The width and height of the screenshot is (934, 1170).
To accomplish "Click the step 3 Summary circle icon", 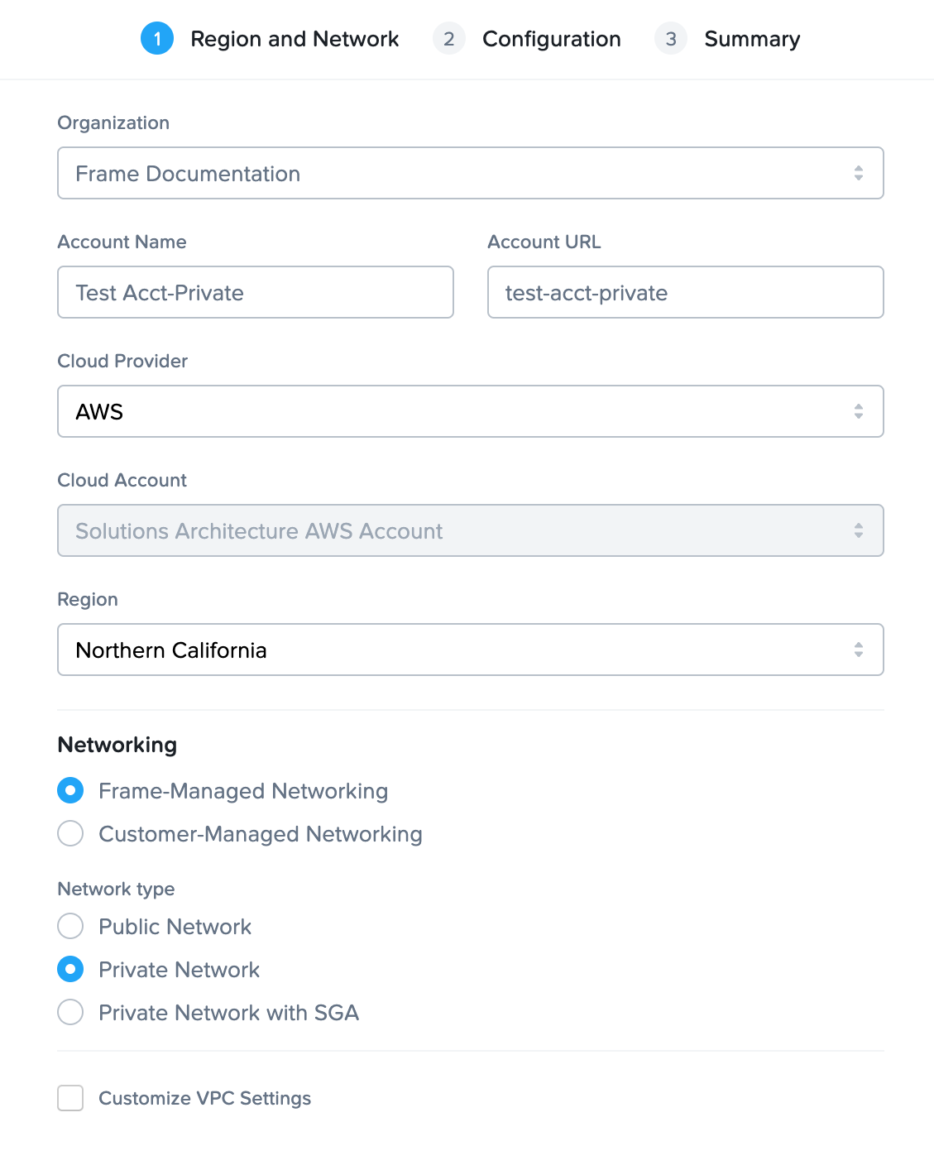I will click(x=671, y=39).
